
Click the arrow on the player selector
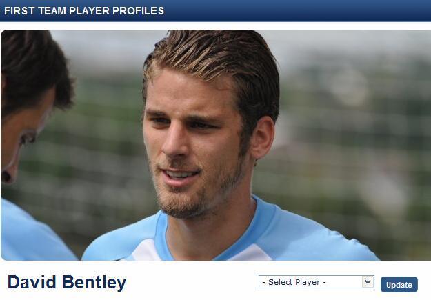[368, 282]
